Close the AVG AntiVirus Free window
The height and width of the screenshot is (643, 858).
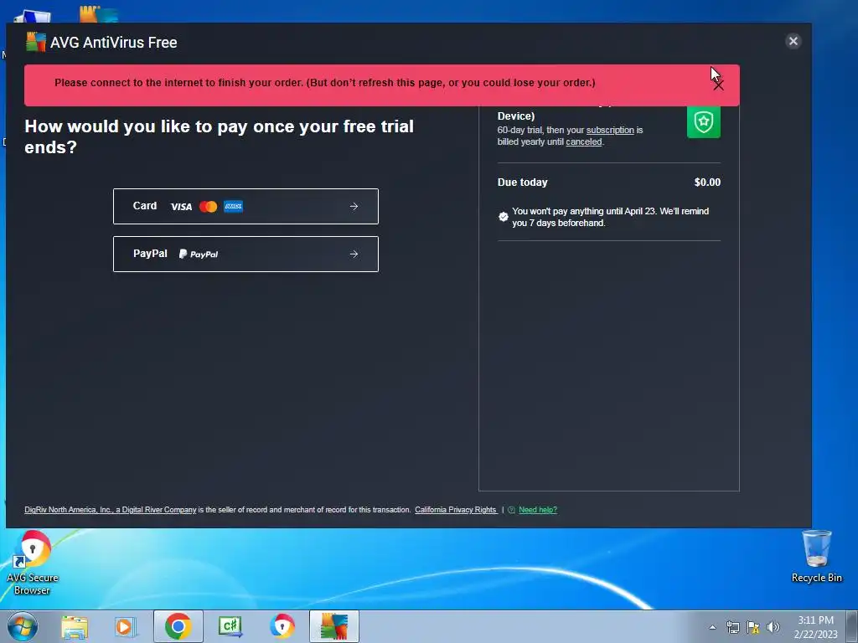[x=793, y=41]
